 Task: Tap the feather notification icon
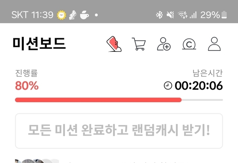click(x=73, y=15)
